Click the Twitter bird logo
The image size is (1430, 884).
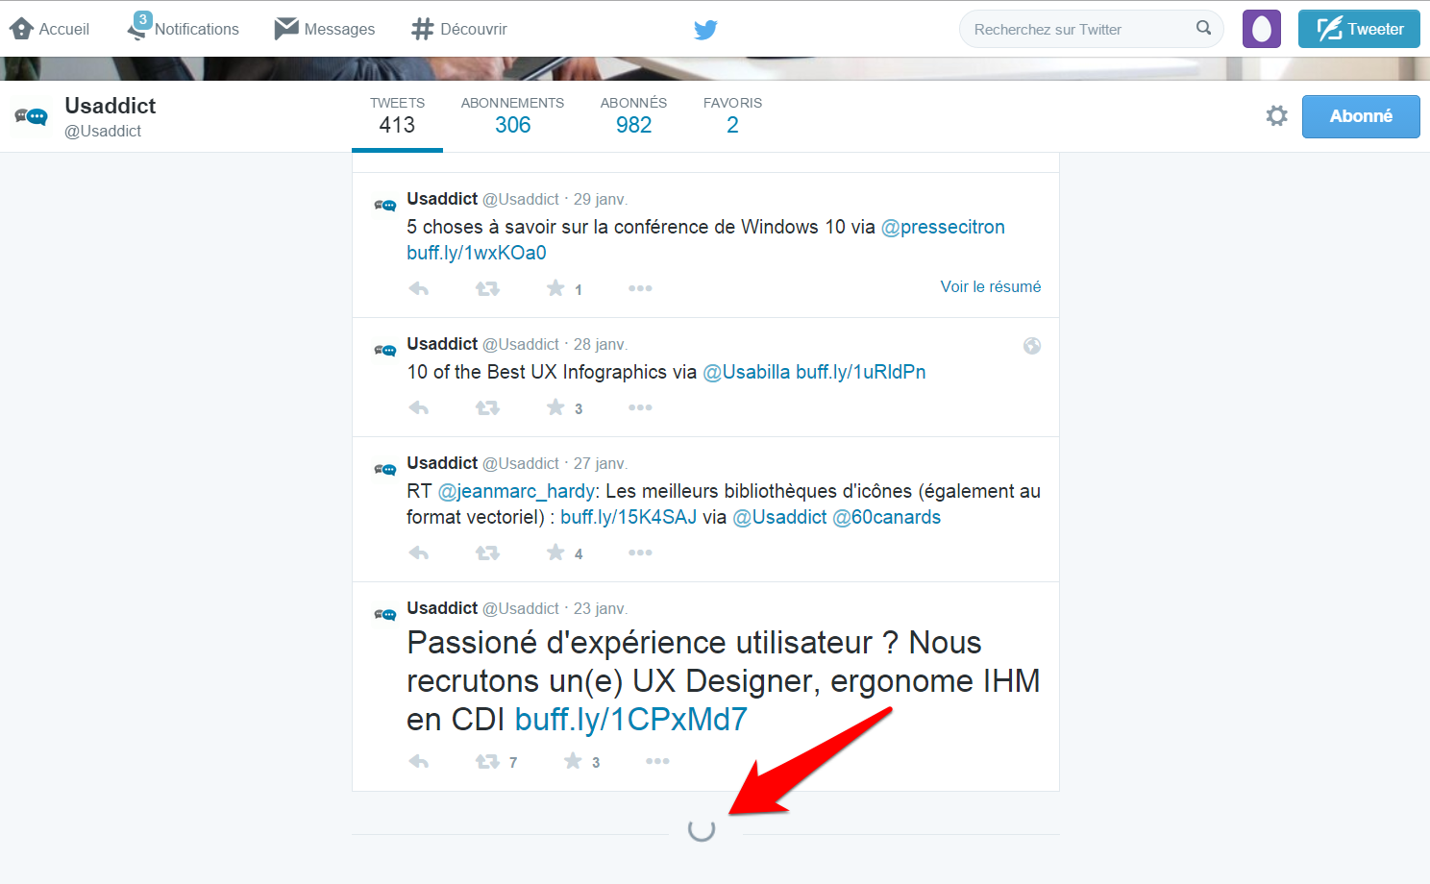pyautogui.click(x=705, y=29)
